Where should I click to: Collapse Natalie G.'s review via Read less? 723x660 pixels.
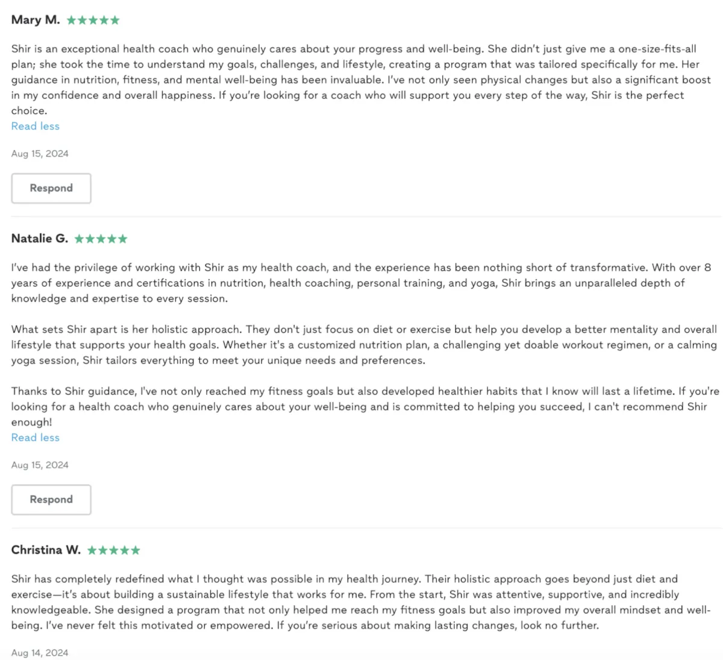(x=36, y=438)
